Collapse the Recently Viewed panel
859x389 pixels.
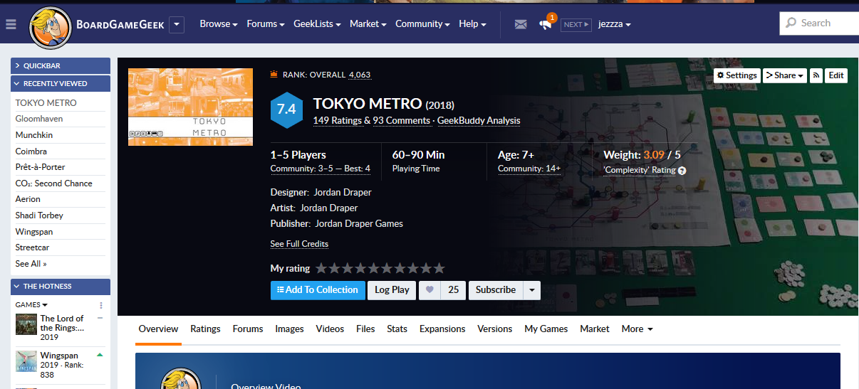[x=61, y=84]
